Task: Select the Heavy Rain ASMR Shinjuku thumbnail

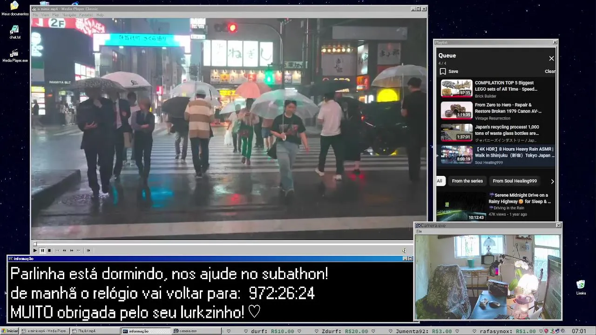Action: click(456, 154)
